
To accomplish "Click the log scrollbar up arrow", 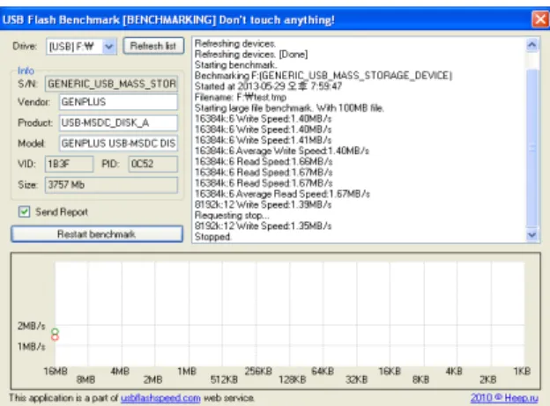I will [x=531, y=45].
